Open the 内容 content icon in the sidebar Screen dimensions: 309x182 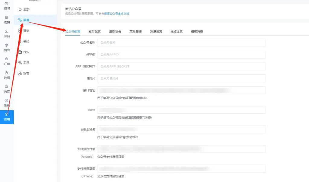(7, 86)
